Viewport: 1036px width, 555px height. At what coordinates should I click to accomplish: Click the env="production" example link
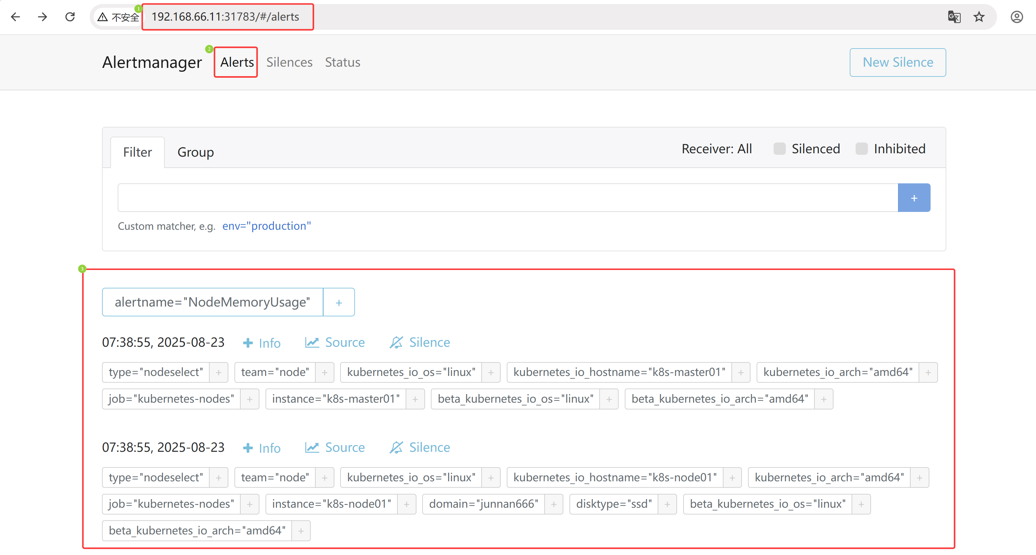pos(266,226)
